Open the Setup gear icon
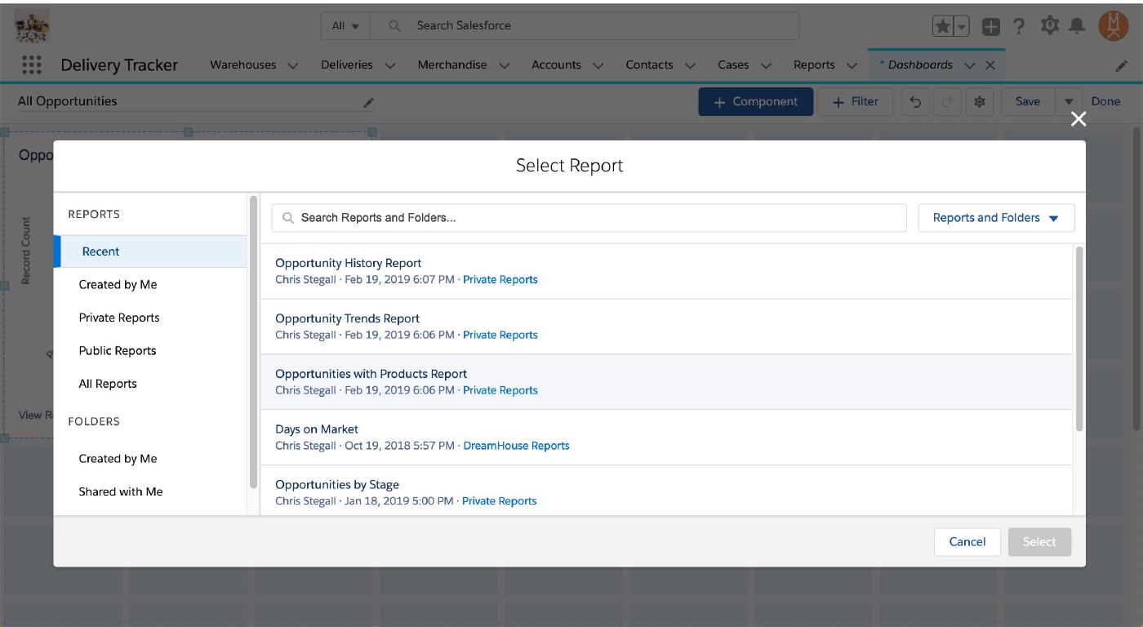The image size is (1143, 627). point(1049,26)
